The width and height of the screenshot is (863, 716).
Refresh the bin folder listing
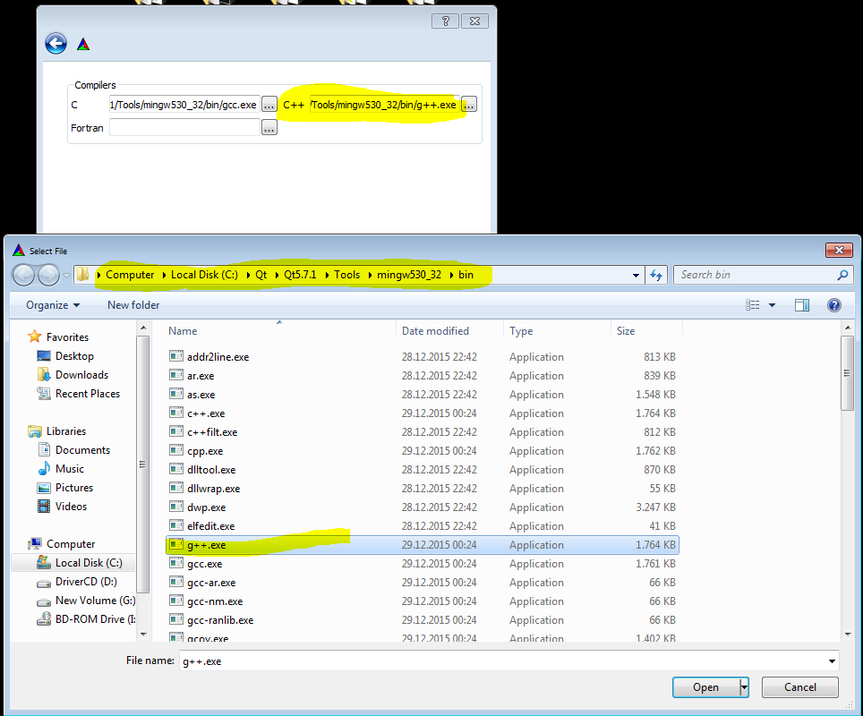[x=656, y=275]
